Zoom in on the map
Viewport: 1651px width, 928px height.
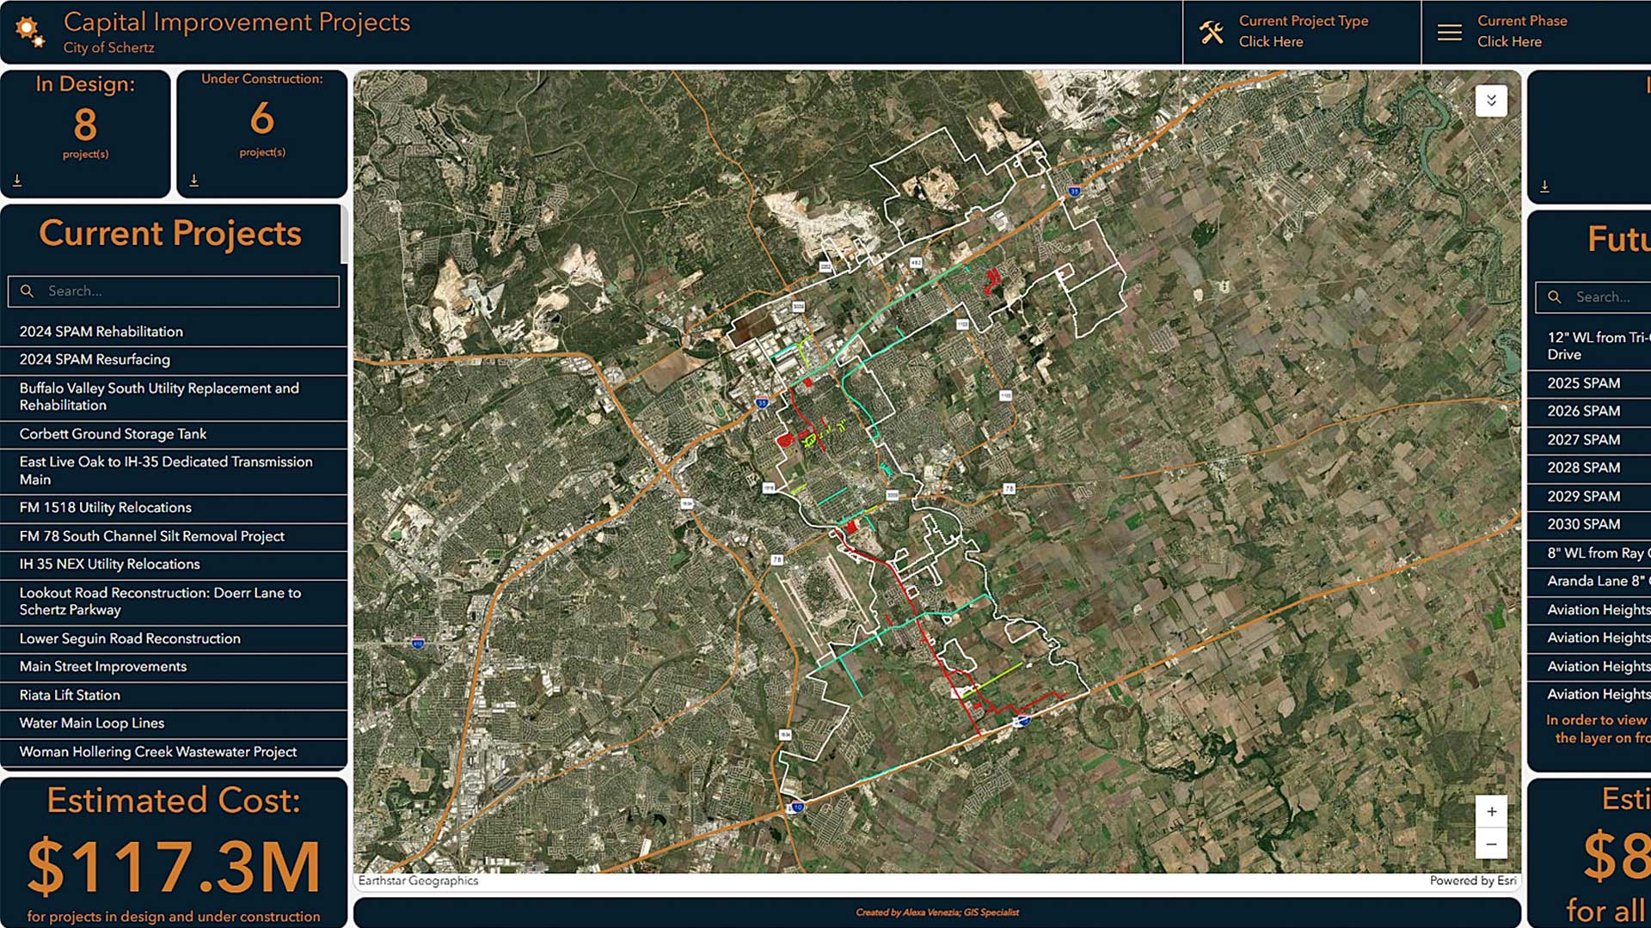pyautogui.click(x=1491, y=811)
